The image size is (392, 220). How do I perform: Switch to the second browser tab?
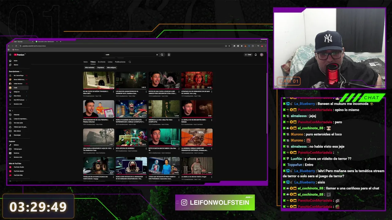click(46, 42)
